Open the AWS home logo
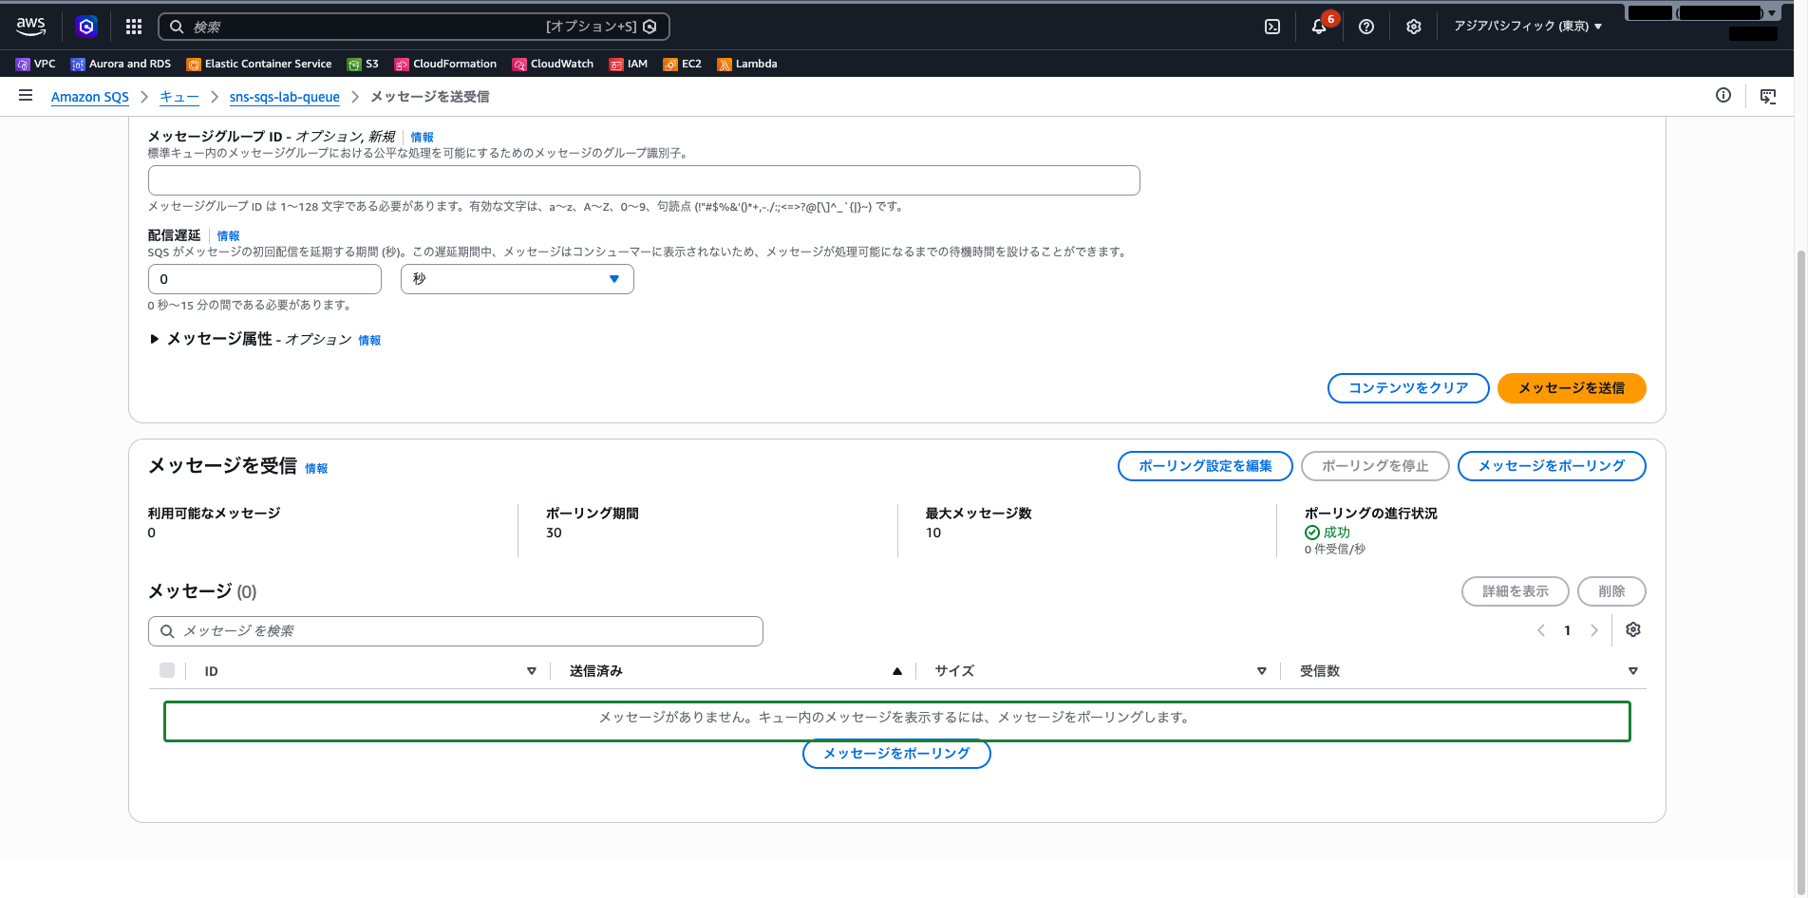Screen dimensions: 1808x898 point(30,27)
